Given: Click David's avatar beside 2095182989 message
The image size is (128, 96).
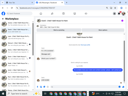Looking at the screenshot, I should (38, 80).
